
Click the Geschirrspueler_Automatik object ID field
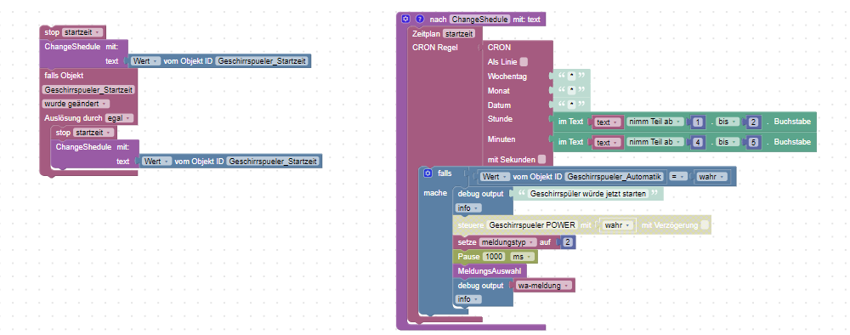click(x=614, y=177)
